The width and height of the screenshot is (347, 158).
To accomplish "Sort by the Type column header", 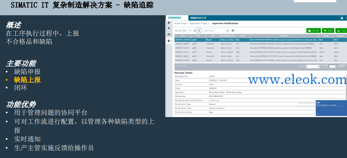I will click(x=213, y=36).
